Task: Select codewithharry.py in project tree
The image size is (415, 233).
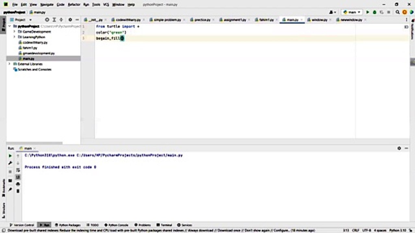Action: pyautogui.click(x=35, y=42)
